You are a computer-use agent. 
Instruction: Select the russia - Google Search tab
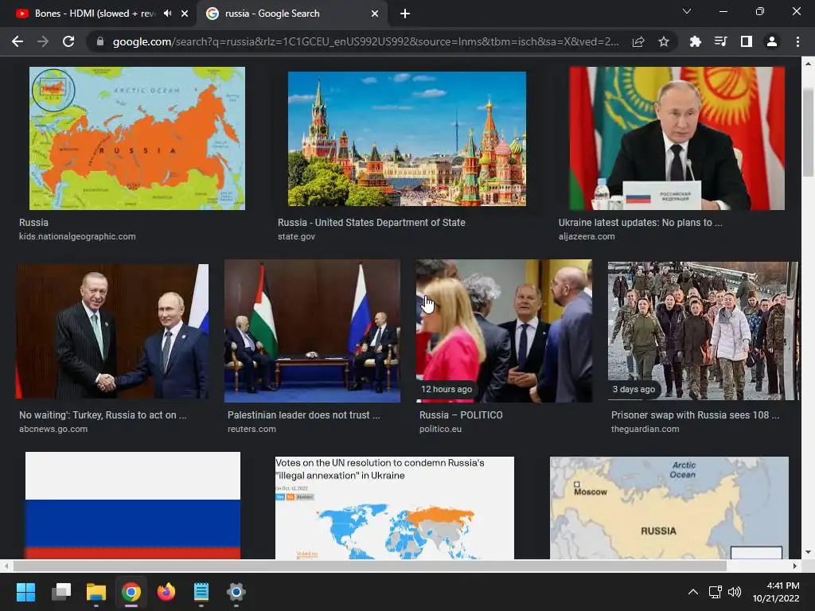(x=291, y=14)
